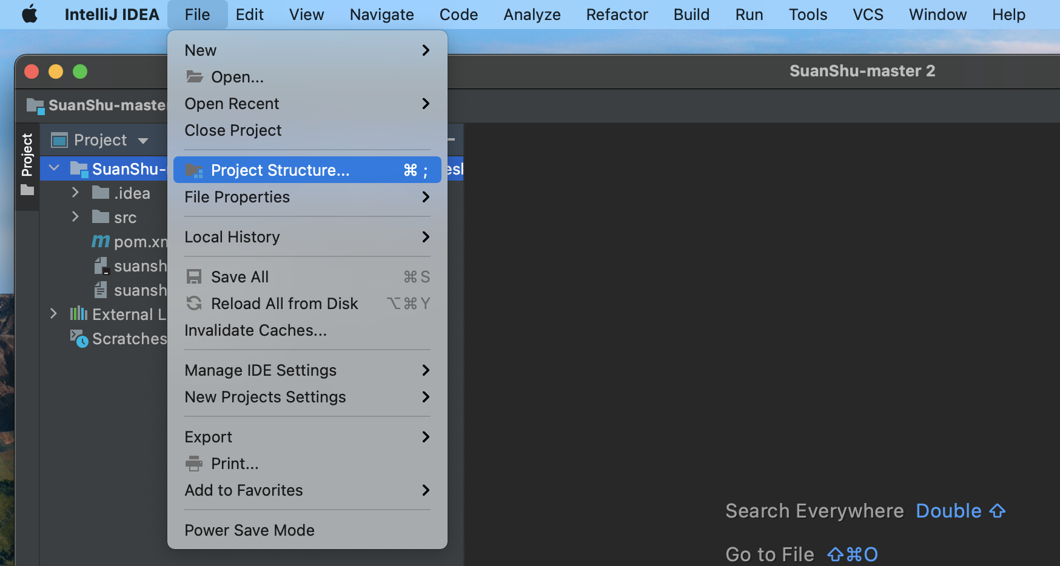Click the Reload All from Disk icon

coord(194,303)
